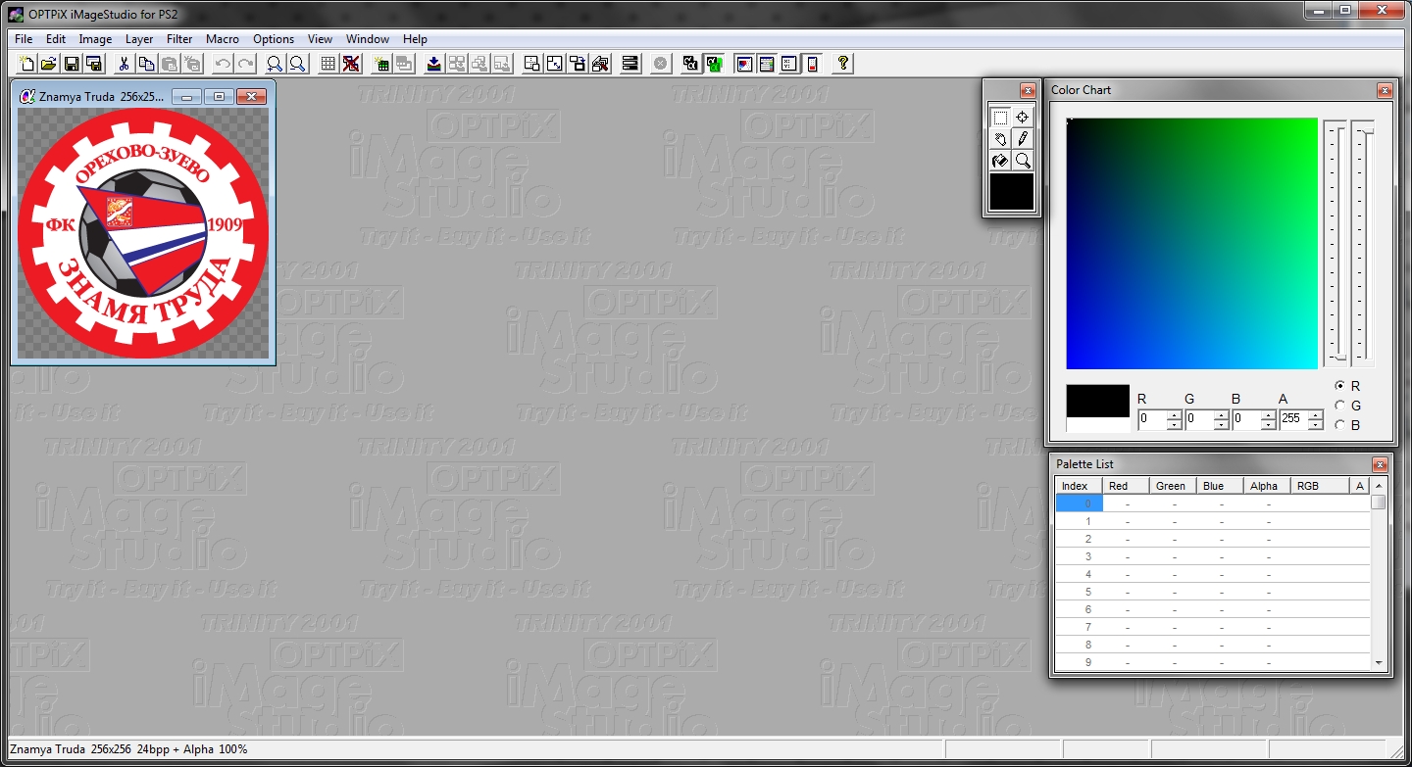Select the B radio button in Color Chart

[x=1340, y=425]
